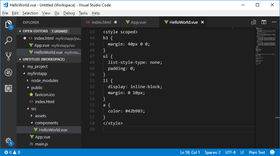Switch to the index.html editor tab
The height and width of the screenshot is (156, 280).
tap(101, 22)
